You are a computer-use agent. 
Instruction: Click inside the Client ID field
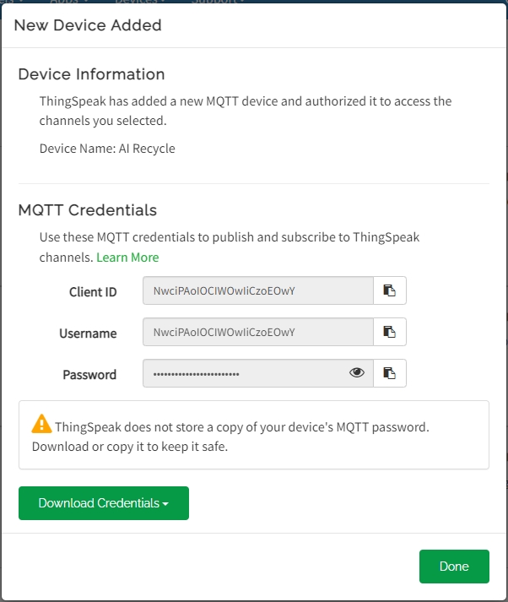pyautogui.click(x=257, y=290)
